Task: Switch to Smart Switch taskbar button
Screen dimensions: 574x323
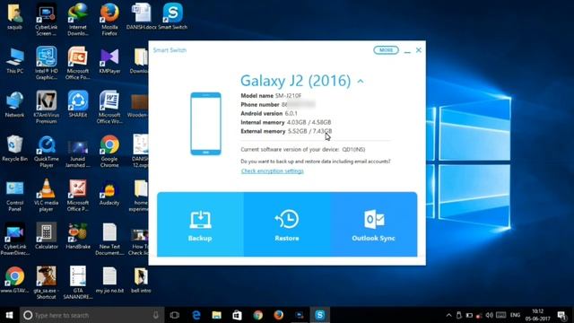Action: tap(320, 315)
